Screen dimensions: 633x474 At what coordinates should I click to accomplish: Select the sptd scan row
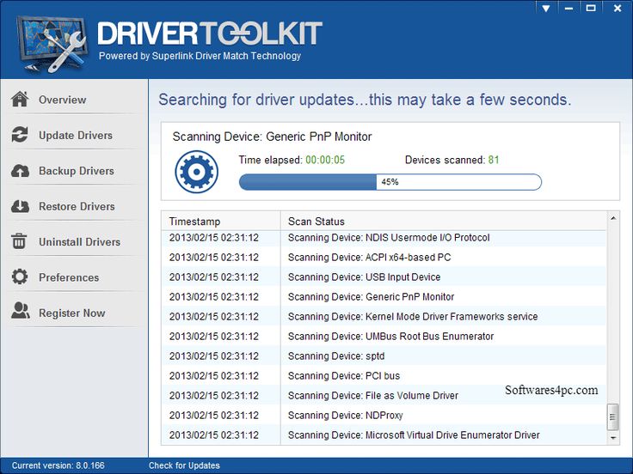(x=384, y=355)
